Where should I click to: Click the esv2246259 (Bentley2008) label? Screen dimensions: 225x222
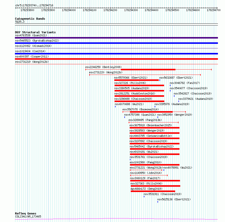pos(103,67)
